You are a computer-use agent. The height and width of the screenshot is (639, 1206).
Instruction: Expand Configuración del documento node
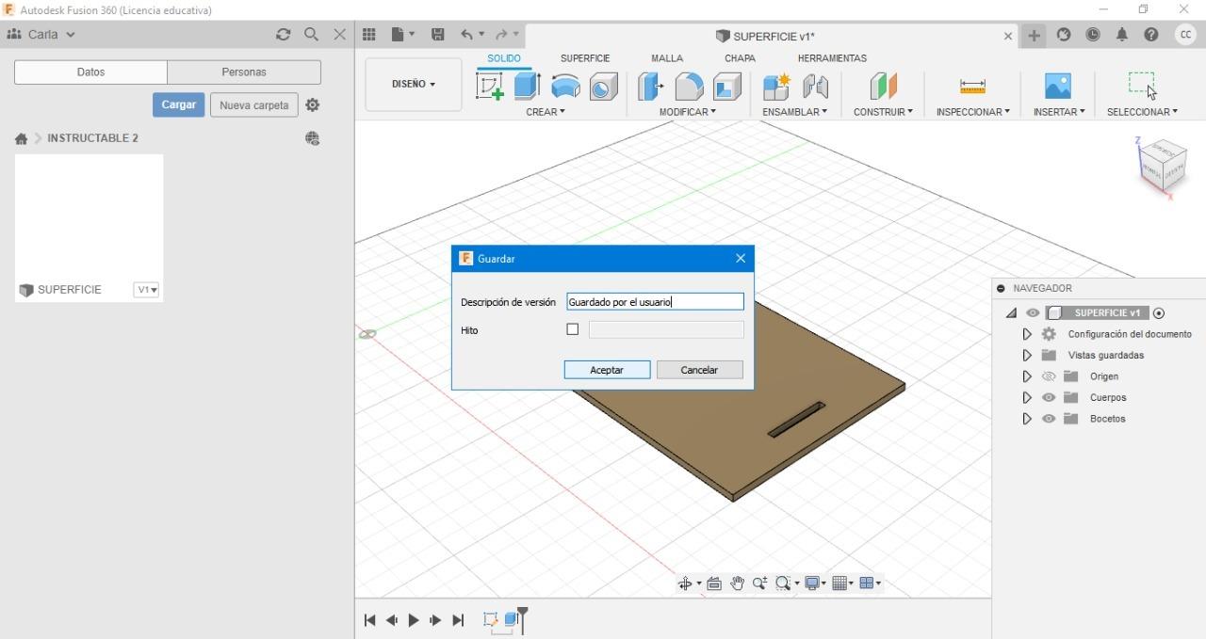click(1027, 334)
